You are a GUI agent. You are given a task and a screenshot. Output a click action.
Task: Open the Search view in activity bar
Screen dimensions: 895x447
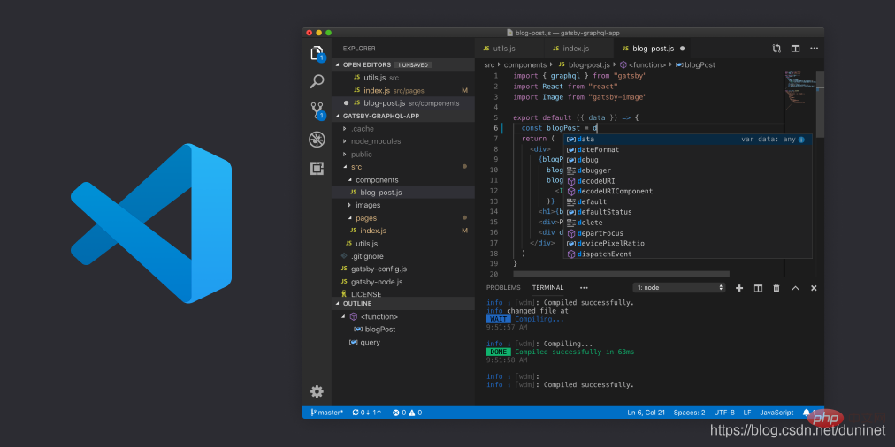tap(317, 82)
